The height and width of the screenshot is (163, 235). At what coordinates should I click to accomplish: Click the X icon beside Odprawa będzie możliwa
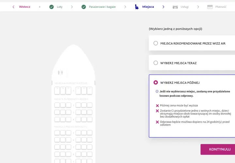click(157, 122)
